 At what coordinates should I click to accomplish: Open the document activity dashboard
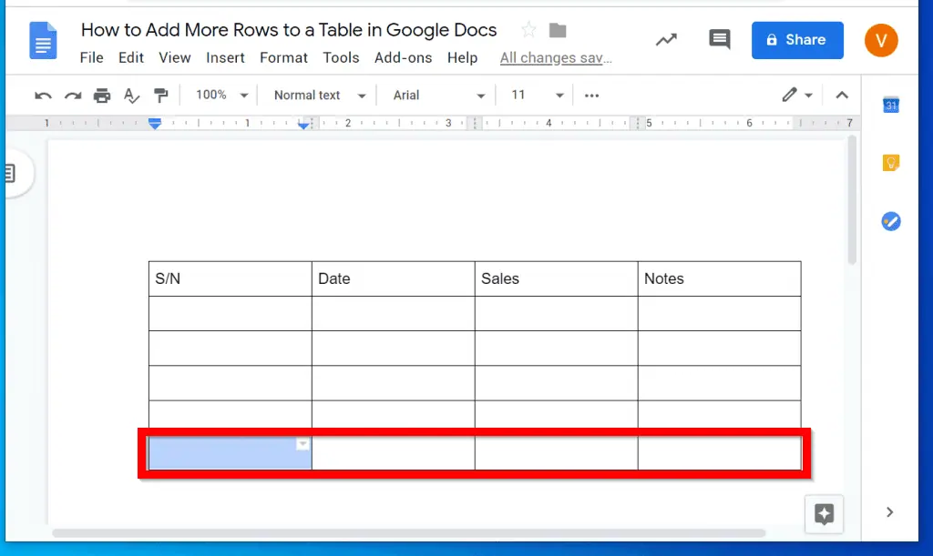coord(666,39)
